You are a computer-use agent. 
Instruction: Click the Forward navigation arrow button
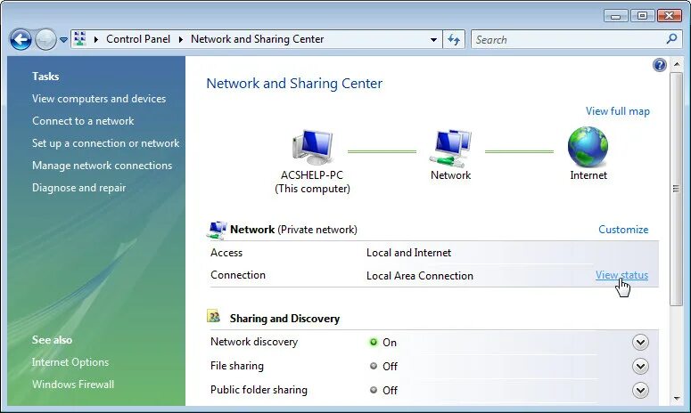(45, 40)
